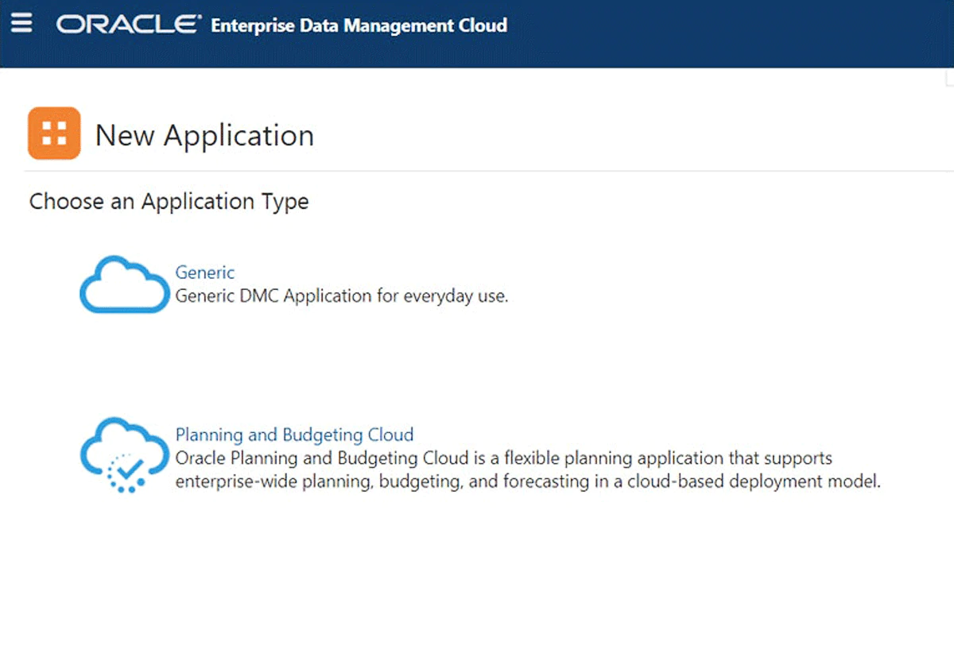Open the Planning and Budgeting Cloud link

(294, 435)
